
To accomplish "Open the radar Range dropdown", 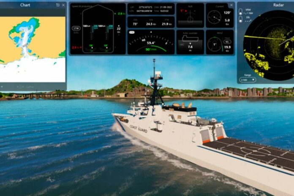I will point(247,79).
